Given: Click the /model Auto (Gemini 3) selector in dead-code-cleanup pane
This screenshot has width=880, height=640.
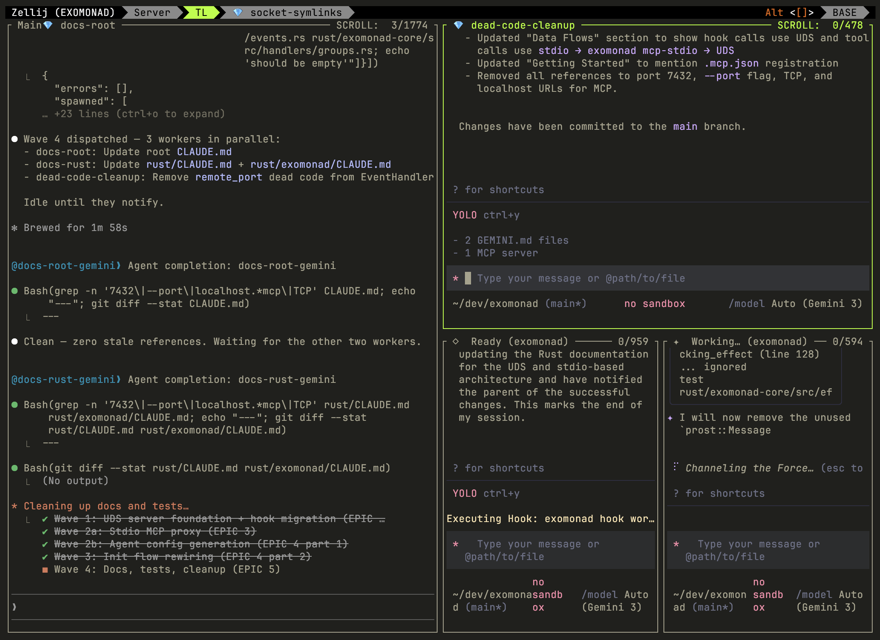Looking at the screenshot, I should (795, 304).
